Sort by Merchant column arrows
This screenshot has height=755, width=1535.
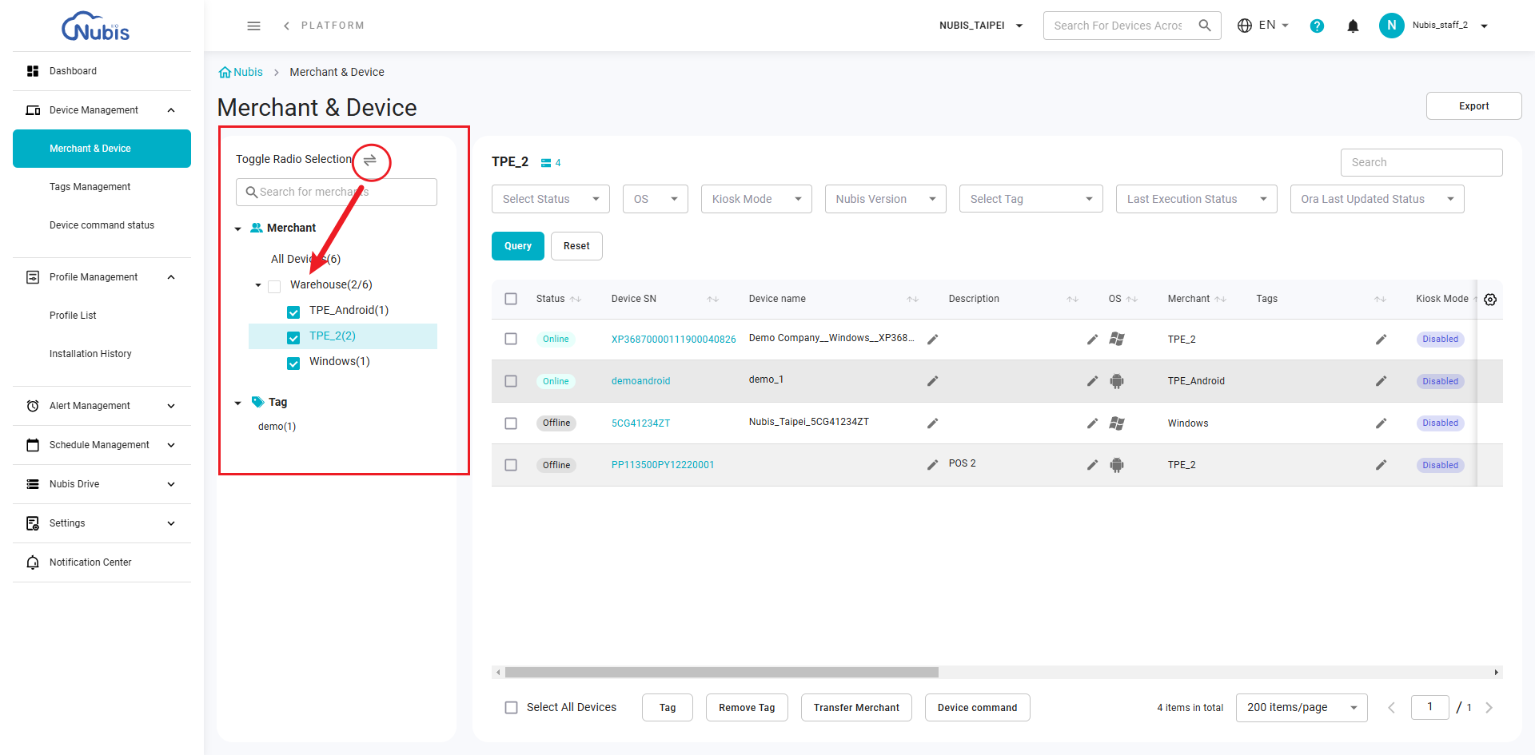coord(1221,299)
